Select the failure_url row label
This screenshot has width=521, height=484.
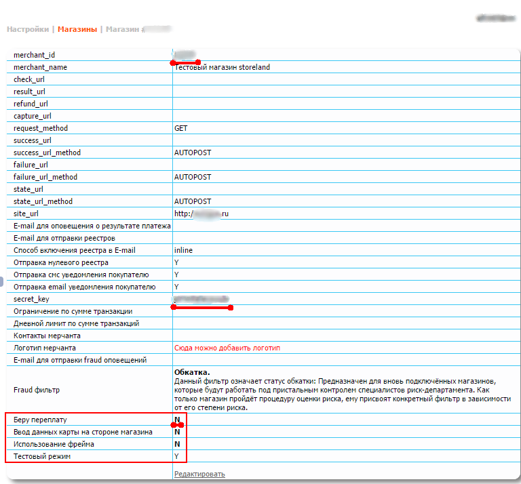pyautogui.click(x=31, y=165)
